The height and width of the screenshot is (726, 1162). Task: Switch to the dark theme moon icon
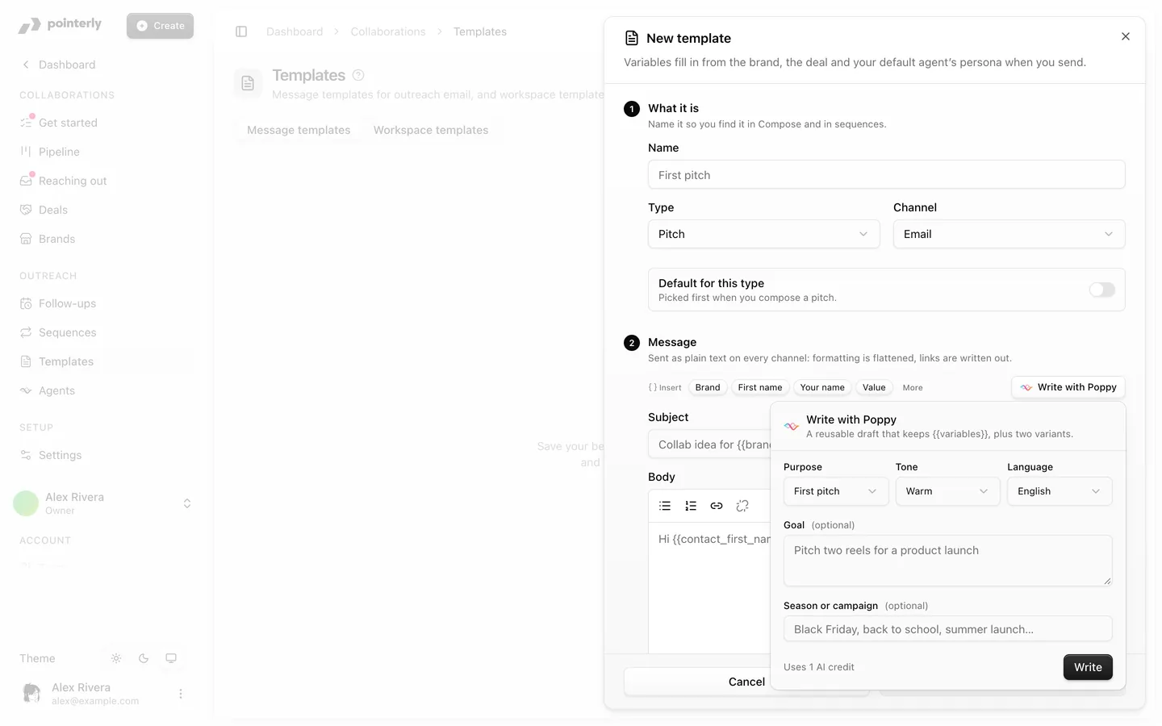point(144,658)
